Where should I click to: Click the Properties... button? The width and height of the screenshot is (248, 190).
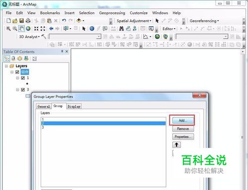click(x=183, y=137)
